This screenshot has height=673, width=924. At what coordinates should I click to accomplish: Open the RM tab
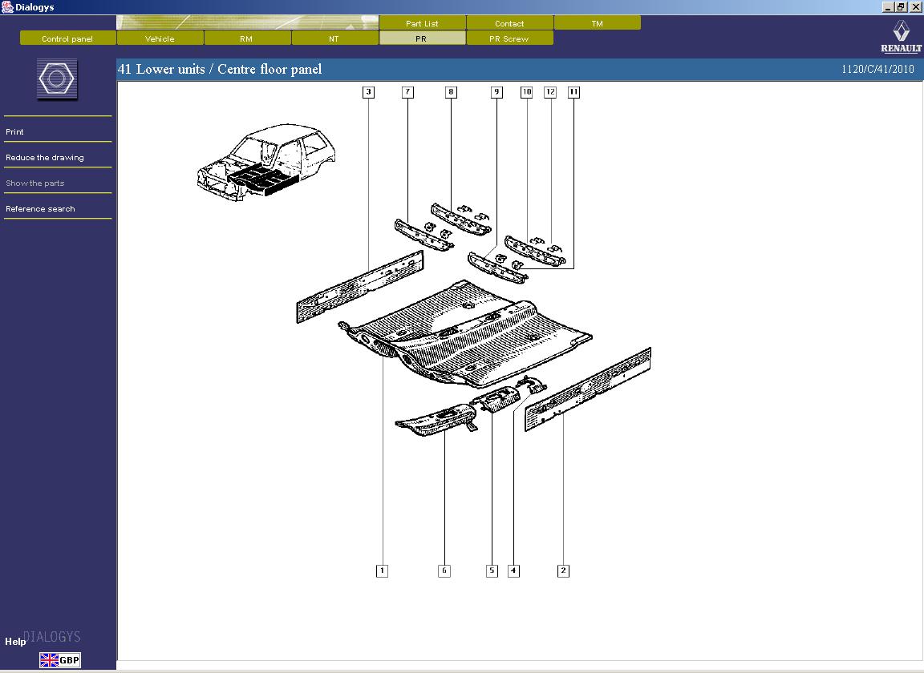(247, 38)
